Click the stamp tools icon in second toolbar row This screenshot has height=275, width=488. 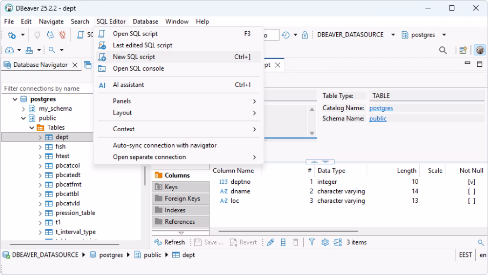29,50
